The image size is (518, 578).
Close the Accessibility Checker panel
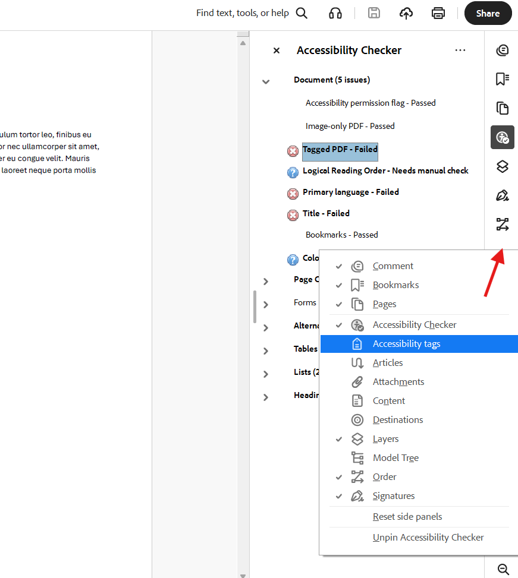(277, 50)
